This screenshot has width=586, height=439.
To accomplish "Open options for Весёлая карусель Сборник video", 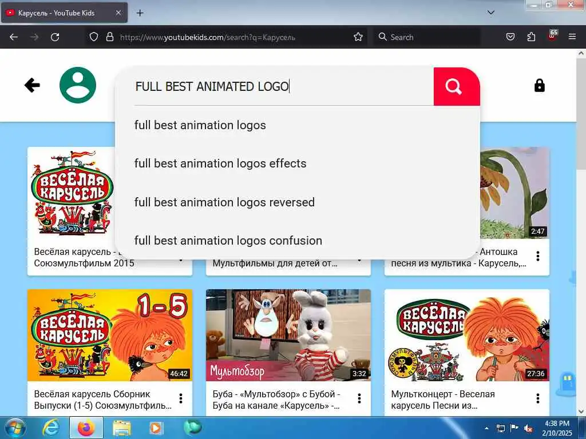I will click(181, 398).
